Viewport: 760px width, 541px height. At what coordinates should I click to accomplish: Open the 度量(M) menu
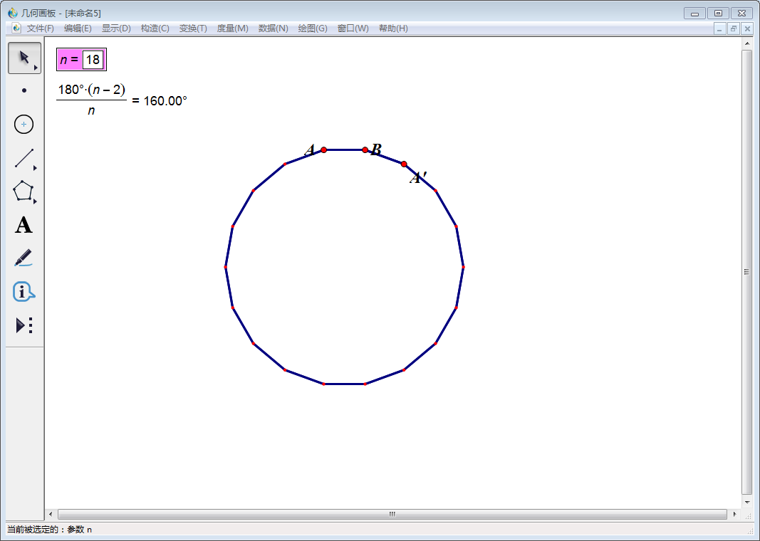point(232,28)
